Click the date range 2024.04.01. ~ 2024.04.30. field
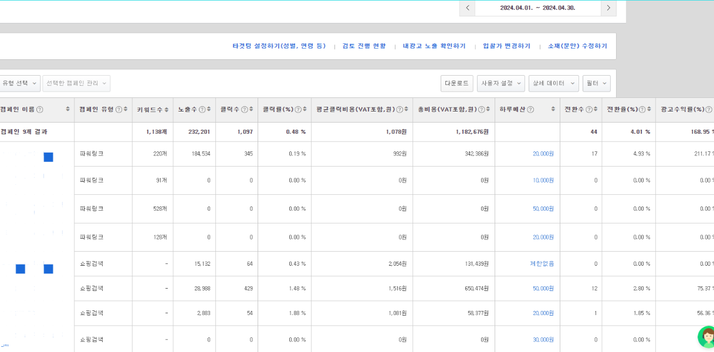 538,8
